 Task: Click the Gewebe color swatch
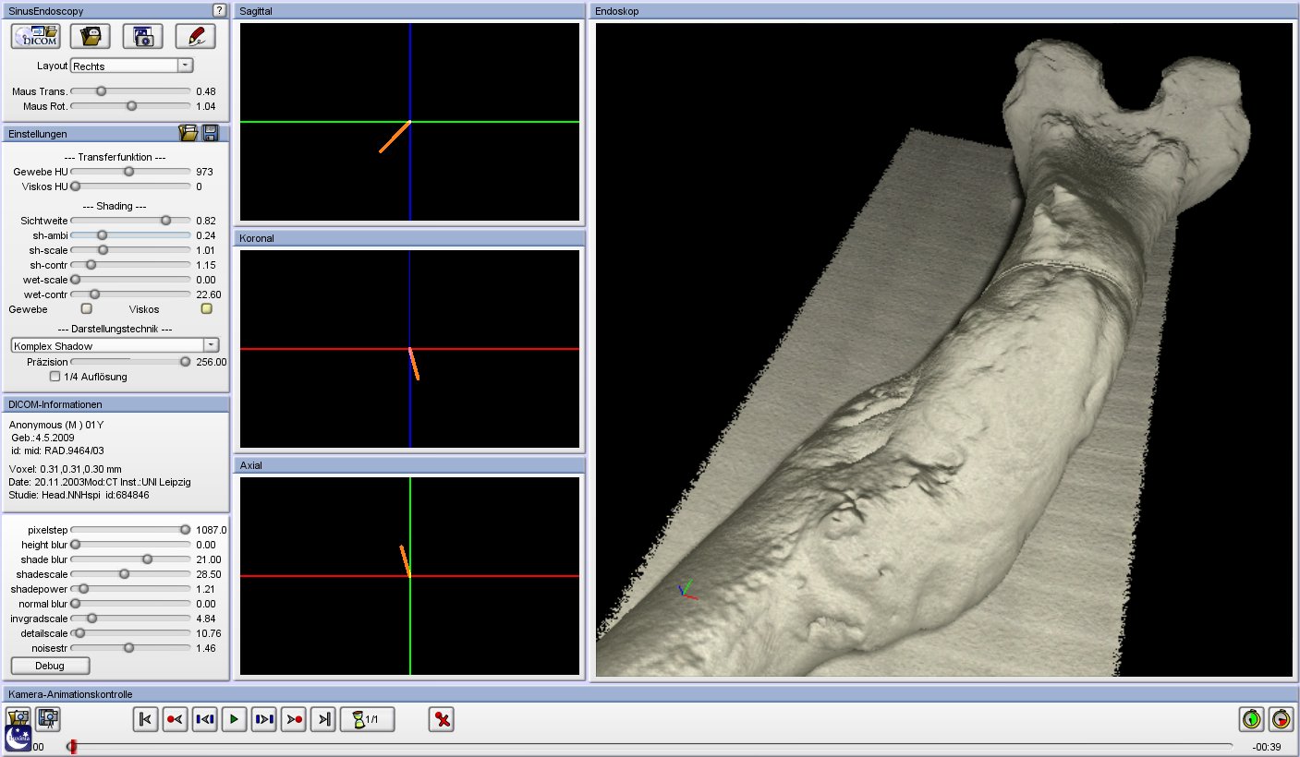click(x=87, y=309)
